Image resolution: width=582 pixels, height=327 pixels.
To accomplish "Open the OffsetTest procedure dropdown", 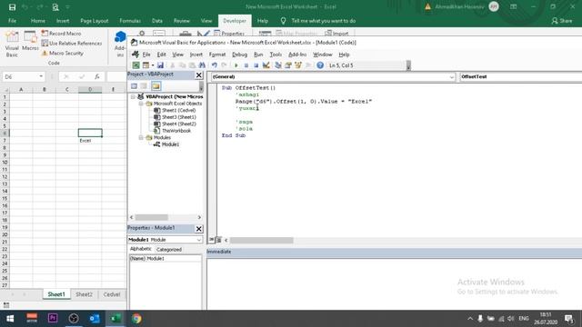I will click(520, 76).
